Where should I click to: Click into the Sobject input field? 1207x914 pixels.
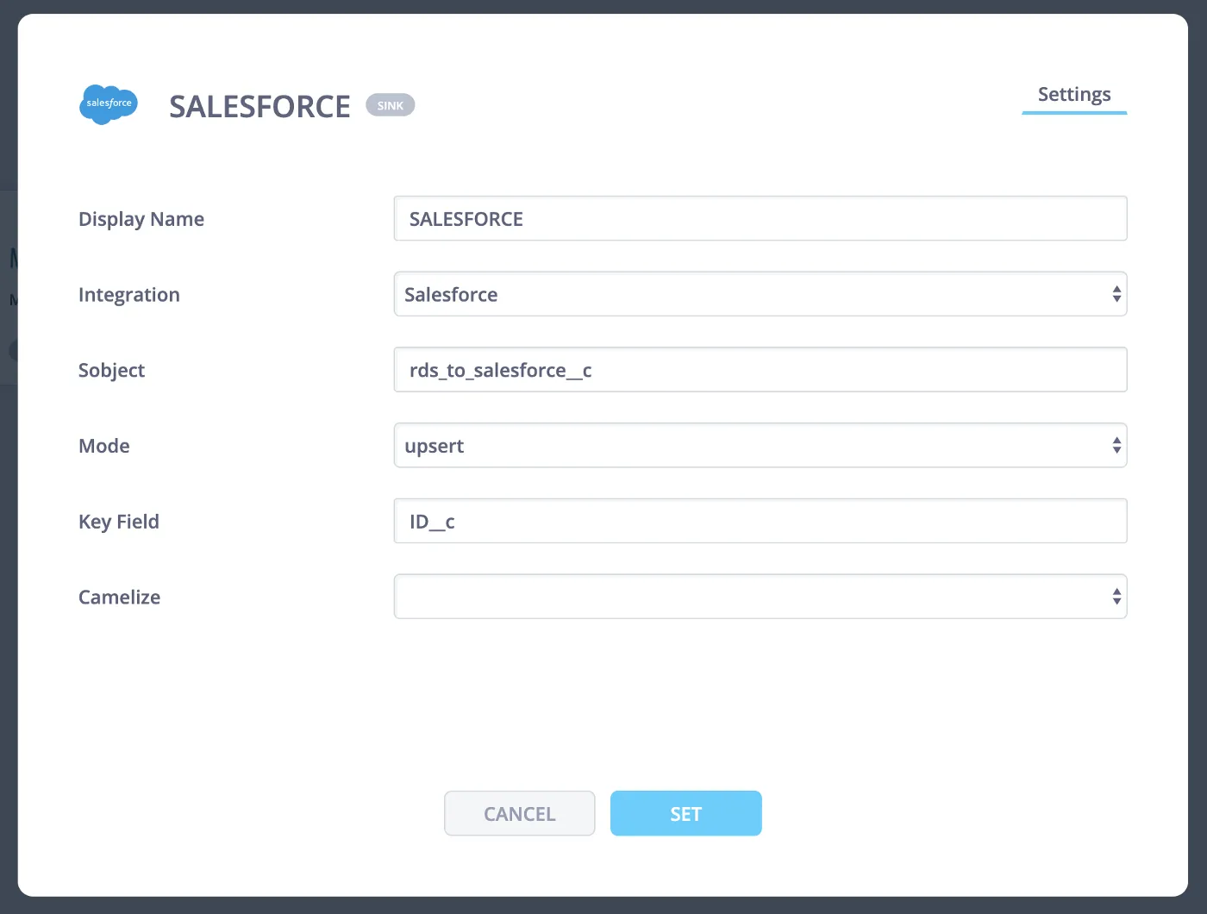click(x=760, y=370)
